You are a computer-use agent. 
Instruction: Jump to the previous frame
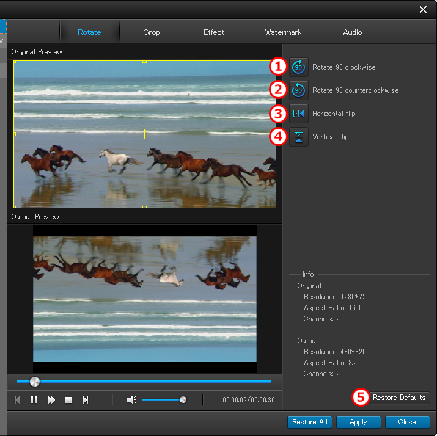(17, 400)
